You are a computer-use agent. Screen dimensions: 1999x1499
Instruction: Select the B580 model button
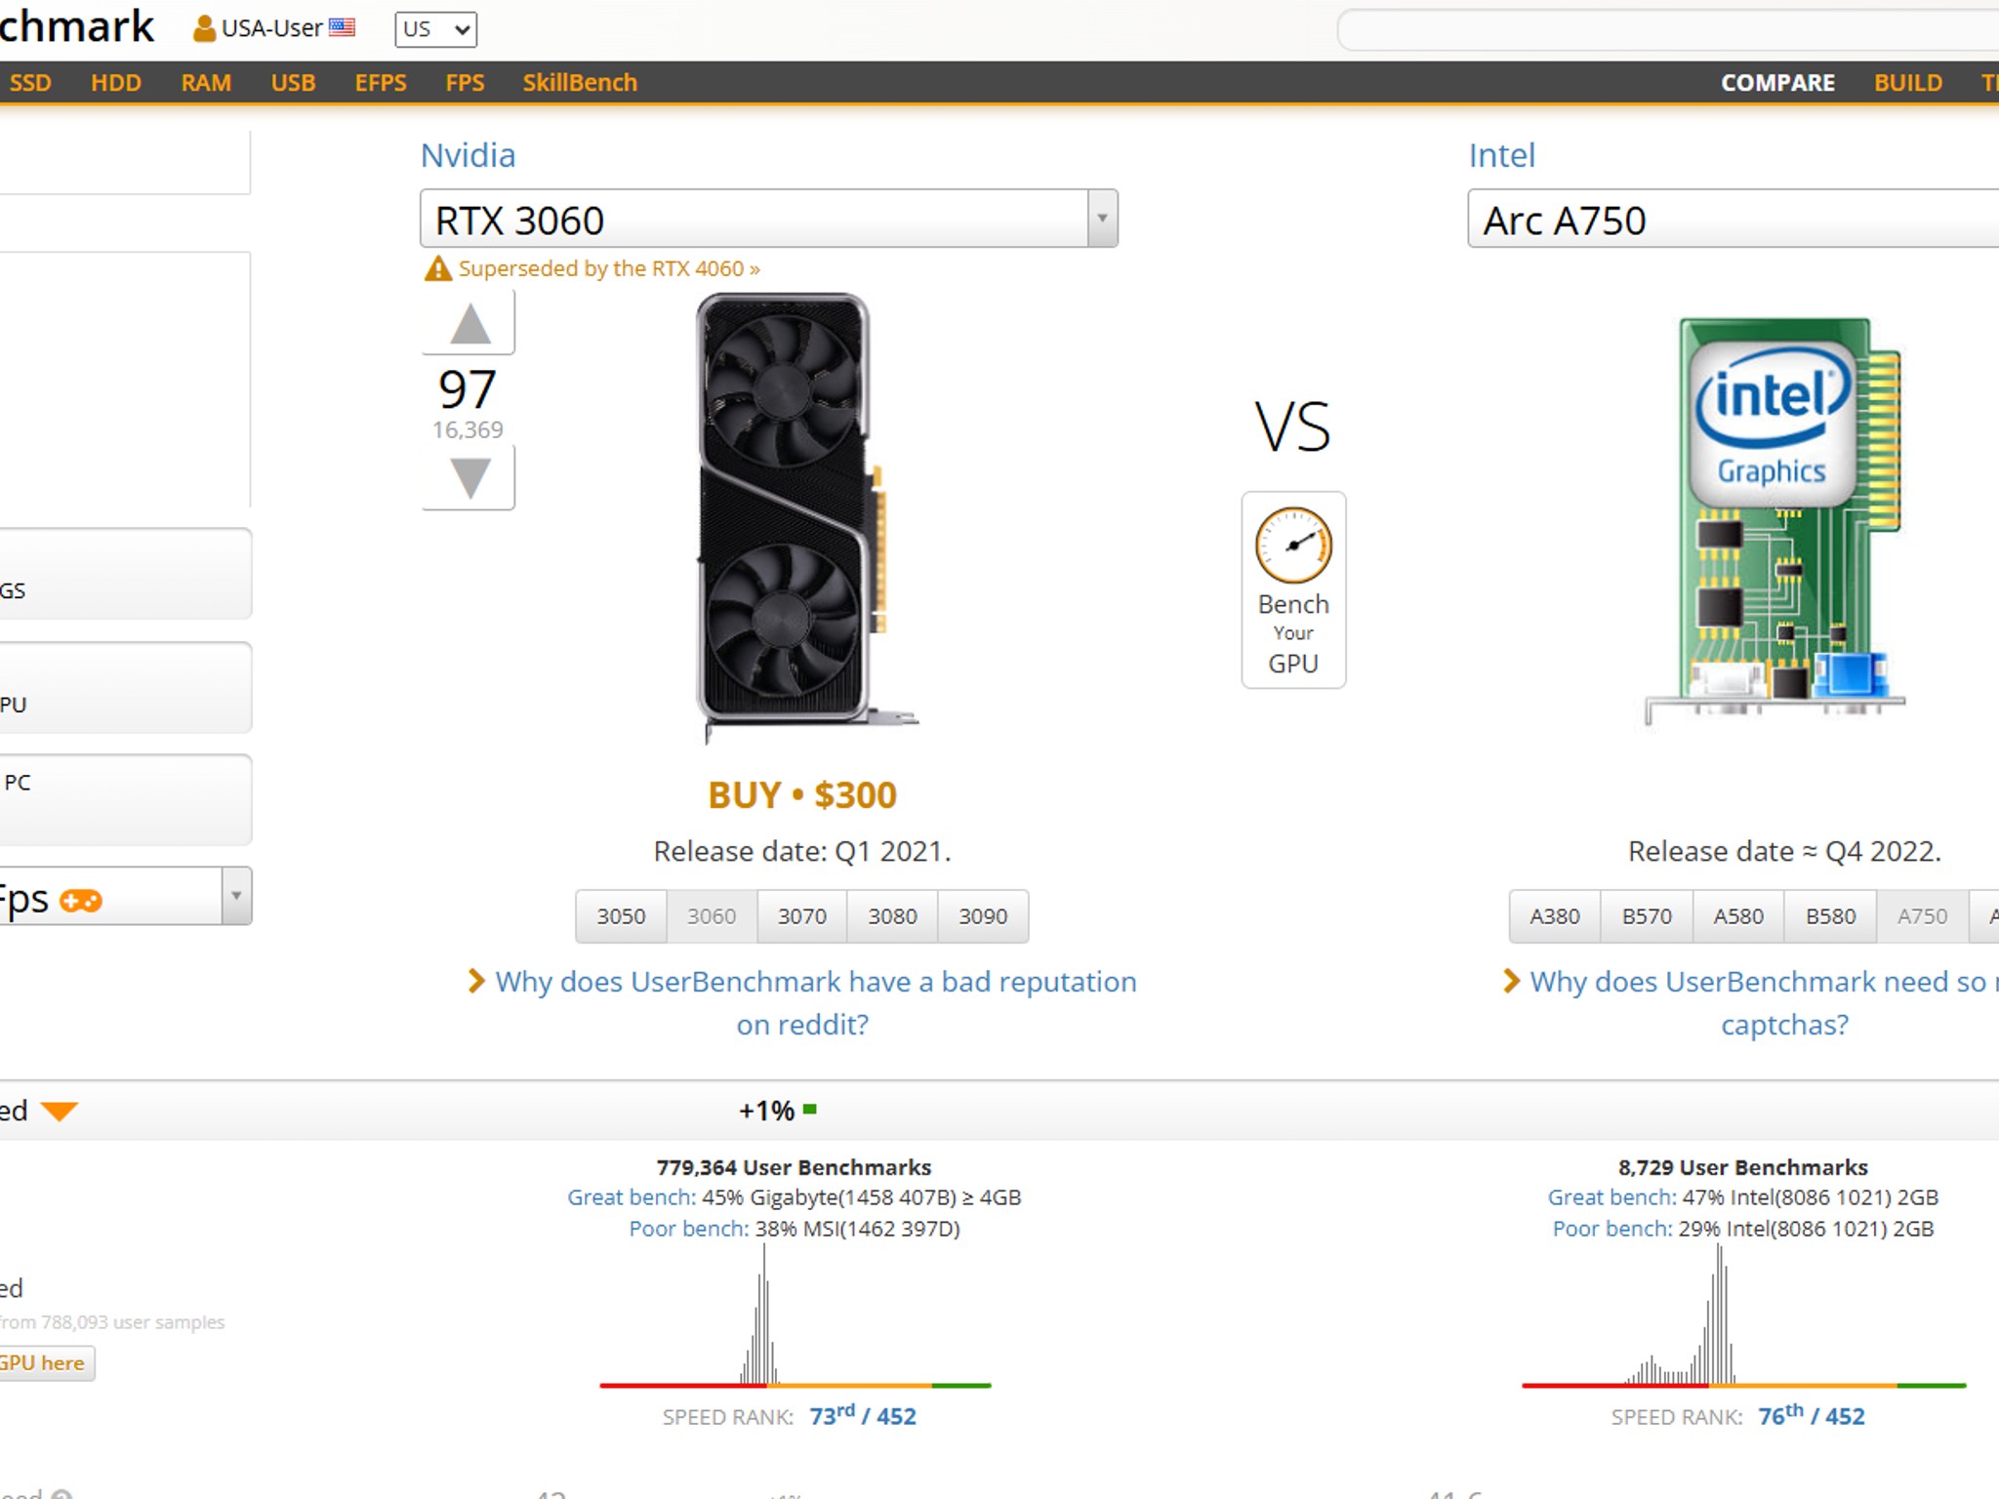click(1830, 916)
